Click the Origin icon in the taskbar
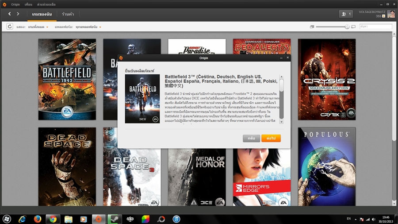The height and width of the screenshot is (224, 398). click(x=99, y=219)
